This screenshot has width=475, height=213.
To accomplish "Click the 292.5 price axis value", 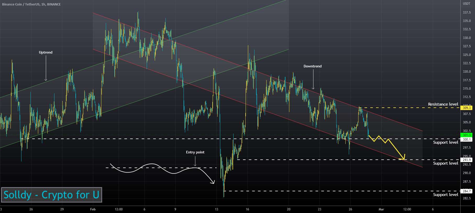I will pyautogui.click(x=467, y=165).
